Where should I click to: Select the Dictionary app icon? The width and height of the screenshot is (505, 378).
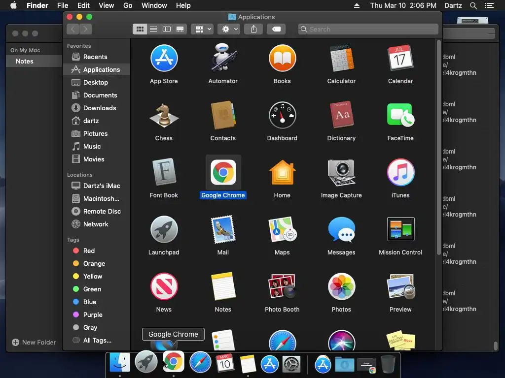[341, 115]
